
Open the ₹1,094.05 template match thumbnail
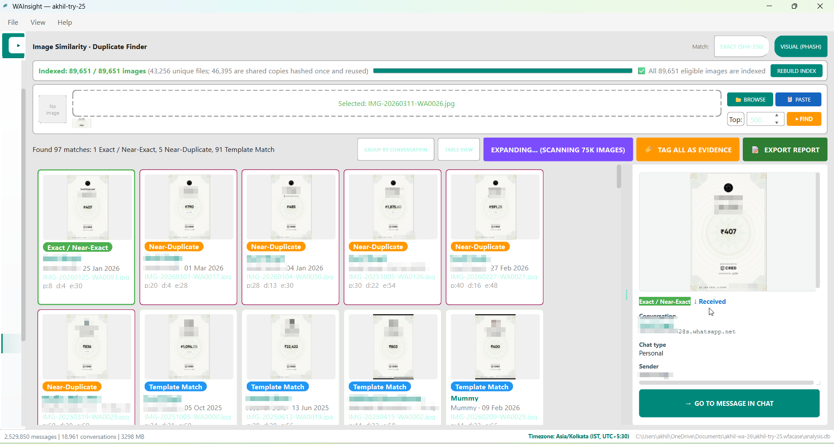click(x=189, y=346)
